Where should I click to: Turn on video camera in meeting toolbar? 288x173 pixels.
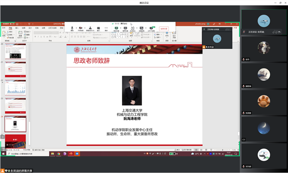[81, 28]
